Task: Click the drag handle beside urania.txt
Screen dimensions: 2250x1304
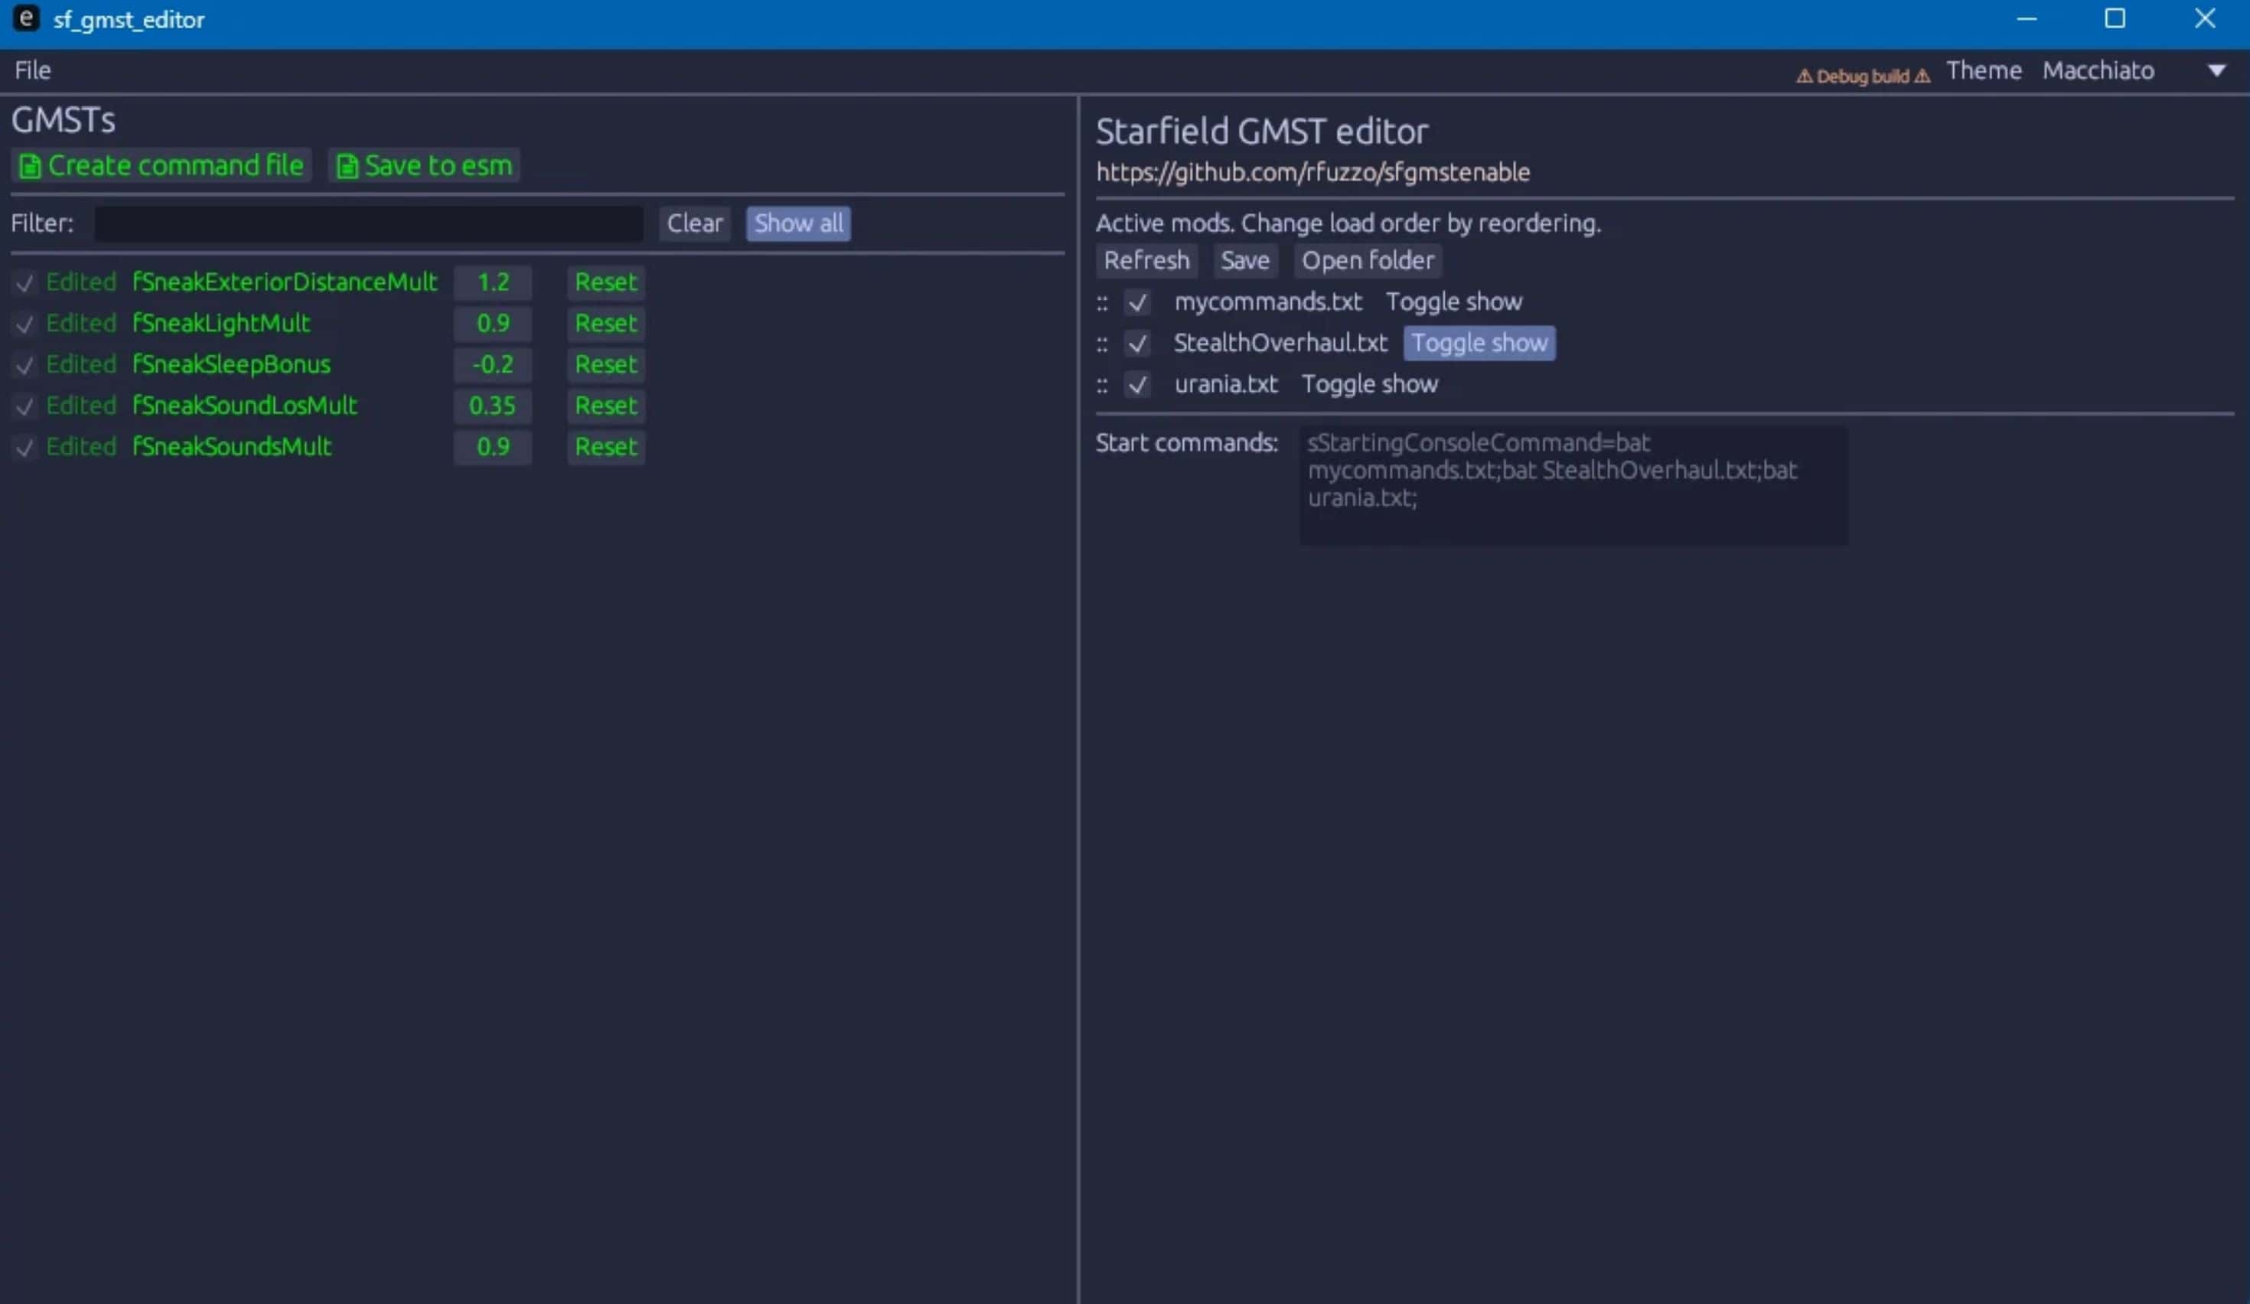Action: (1103, 385)
